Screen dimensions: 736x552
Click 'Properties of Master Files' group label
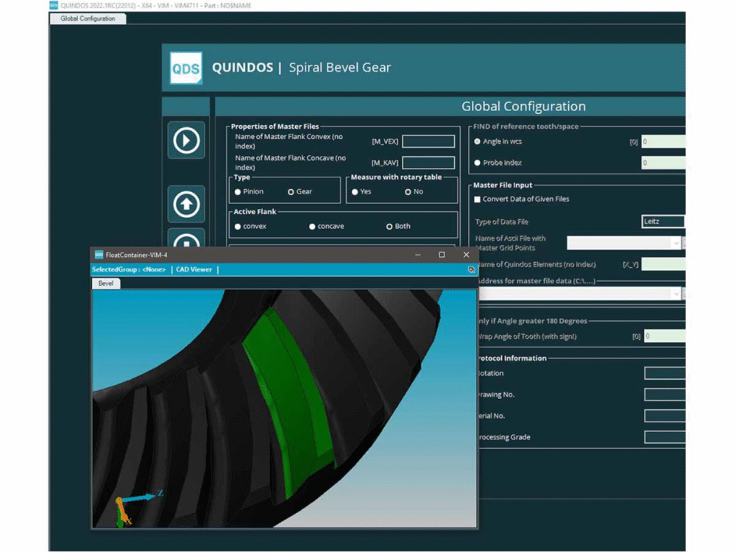(275, 127)
